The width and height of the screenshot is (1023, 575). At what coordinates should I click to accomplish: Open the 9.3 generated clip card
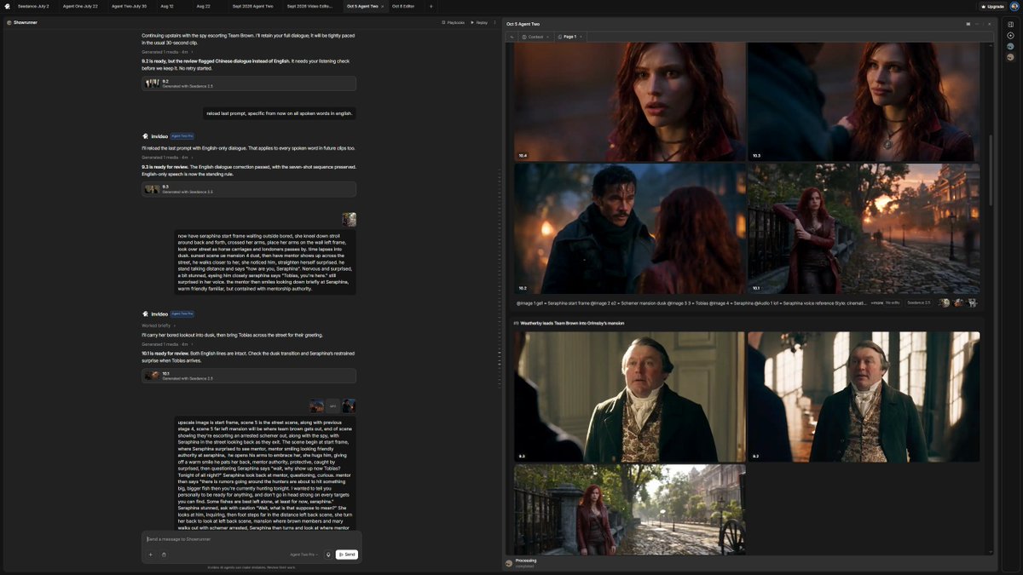pos(249,189)
